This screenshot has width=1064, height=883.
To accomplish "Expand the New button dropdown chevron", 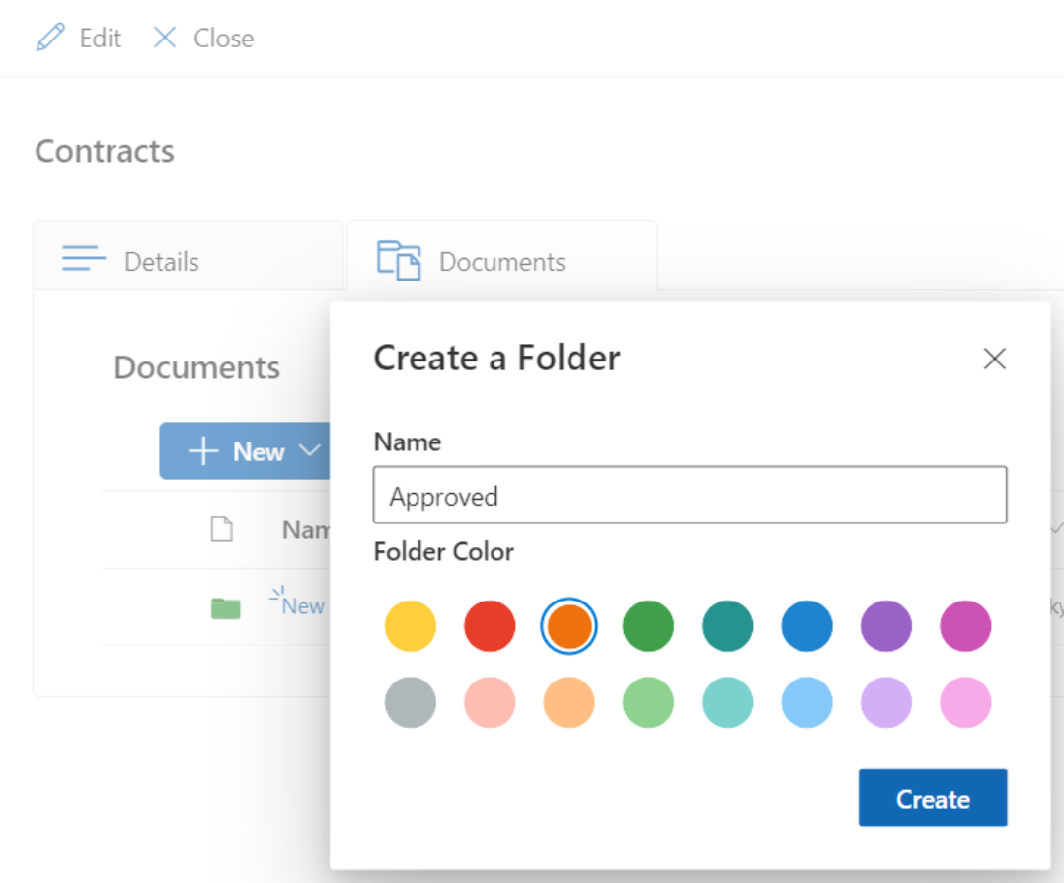I will click(309, 451).
